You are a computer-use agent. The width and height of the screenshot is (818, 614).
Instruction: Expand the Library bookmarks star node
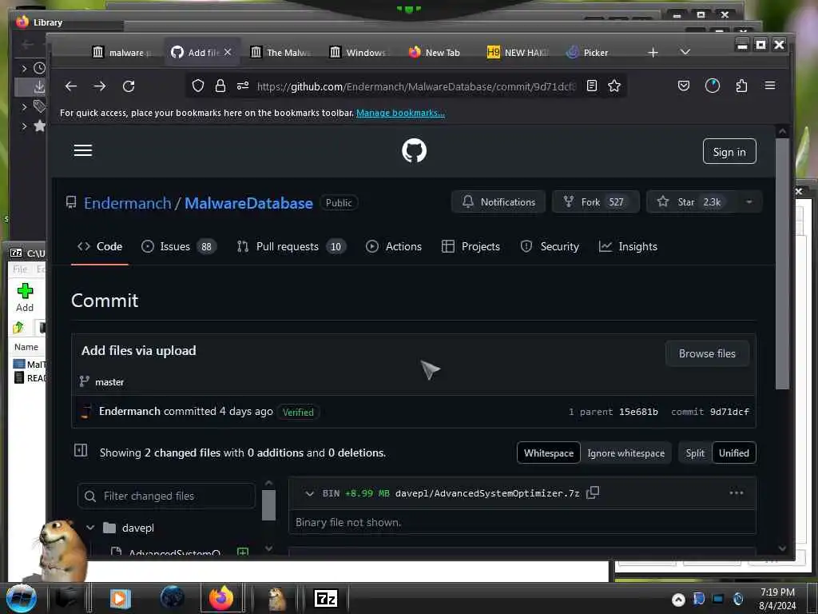tap(24, 126)
